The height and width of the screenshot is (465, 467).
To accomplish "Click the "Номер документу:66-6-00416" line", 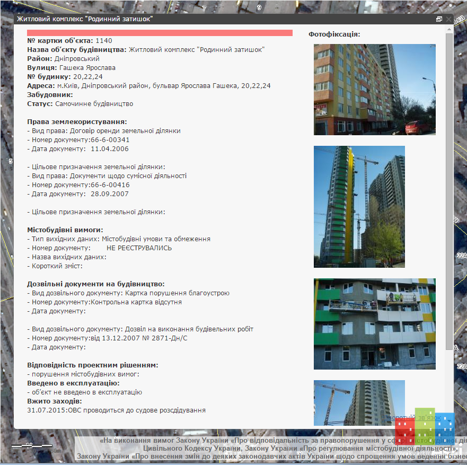I will 78,185.
